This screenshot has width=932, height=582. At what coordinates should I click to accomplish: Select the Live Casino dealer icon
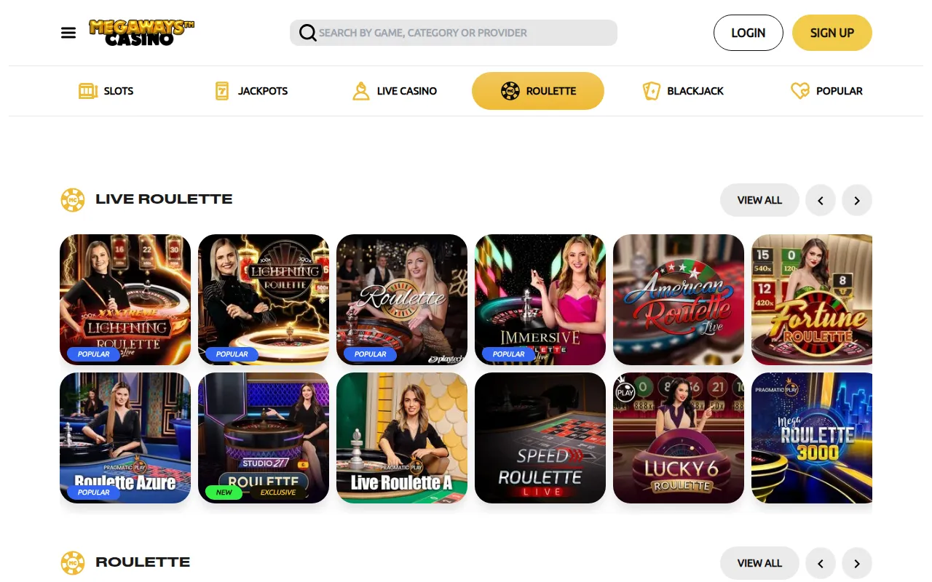pyautogui.click(x=360, y=91)
